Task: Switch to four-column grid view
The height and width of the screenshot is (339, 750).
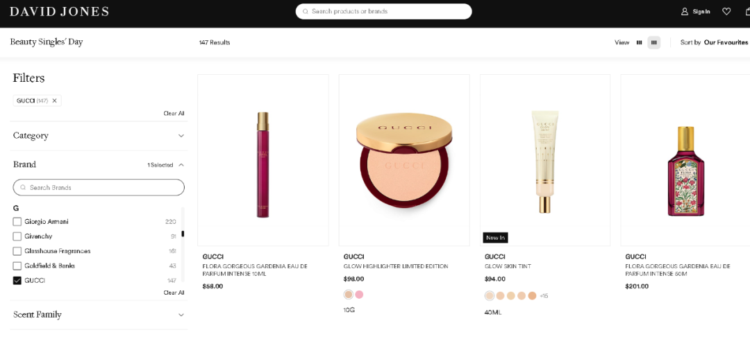Action: (x=653, y=43)
